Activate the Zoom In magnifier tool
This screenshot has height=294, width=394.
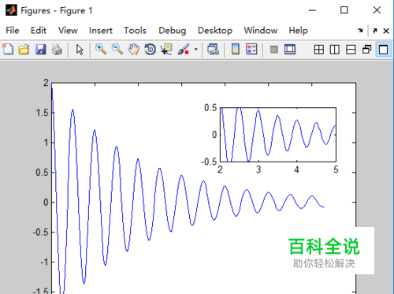101,50
